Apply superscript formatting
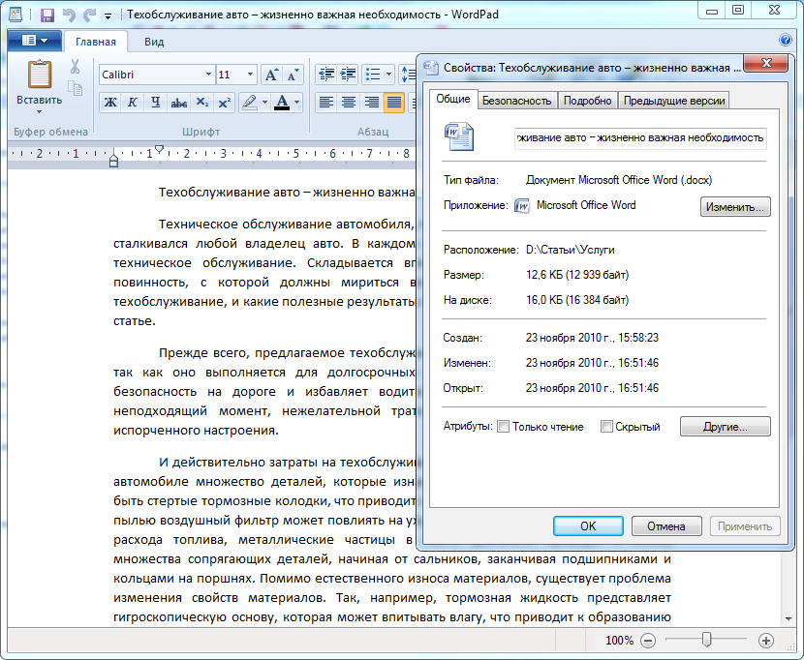The height and width of the screenshot is (660, 804). [224, 103]
